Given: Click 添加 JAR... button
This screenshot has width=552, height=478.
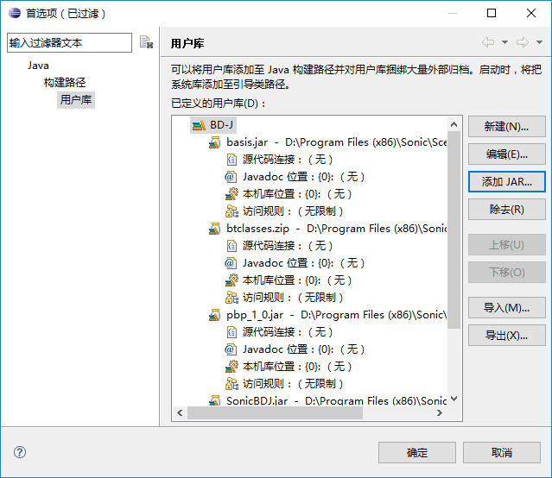Looking at the screenshot, I should click(x=506, y=181).
